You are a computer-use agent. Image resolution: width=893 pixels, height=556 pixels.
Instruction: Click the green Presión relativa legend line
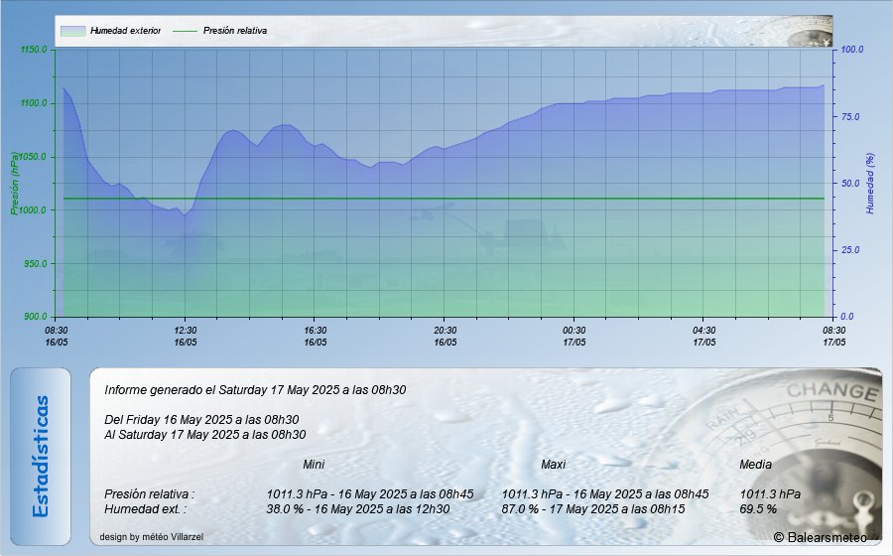point(185,31)
